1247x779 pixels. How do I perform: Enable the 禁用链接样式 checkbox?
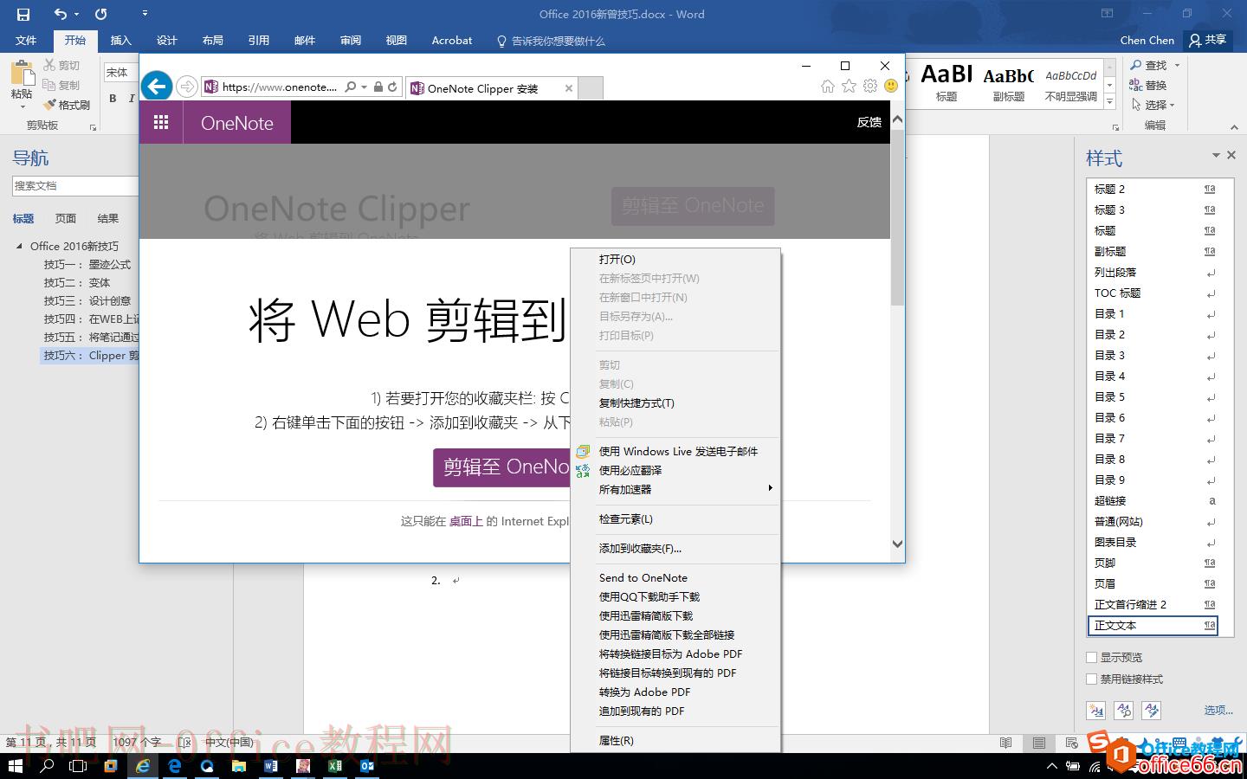(1092, 679)
